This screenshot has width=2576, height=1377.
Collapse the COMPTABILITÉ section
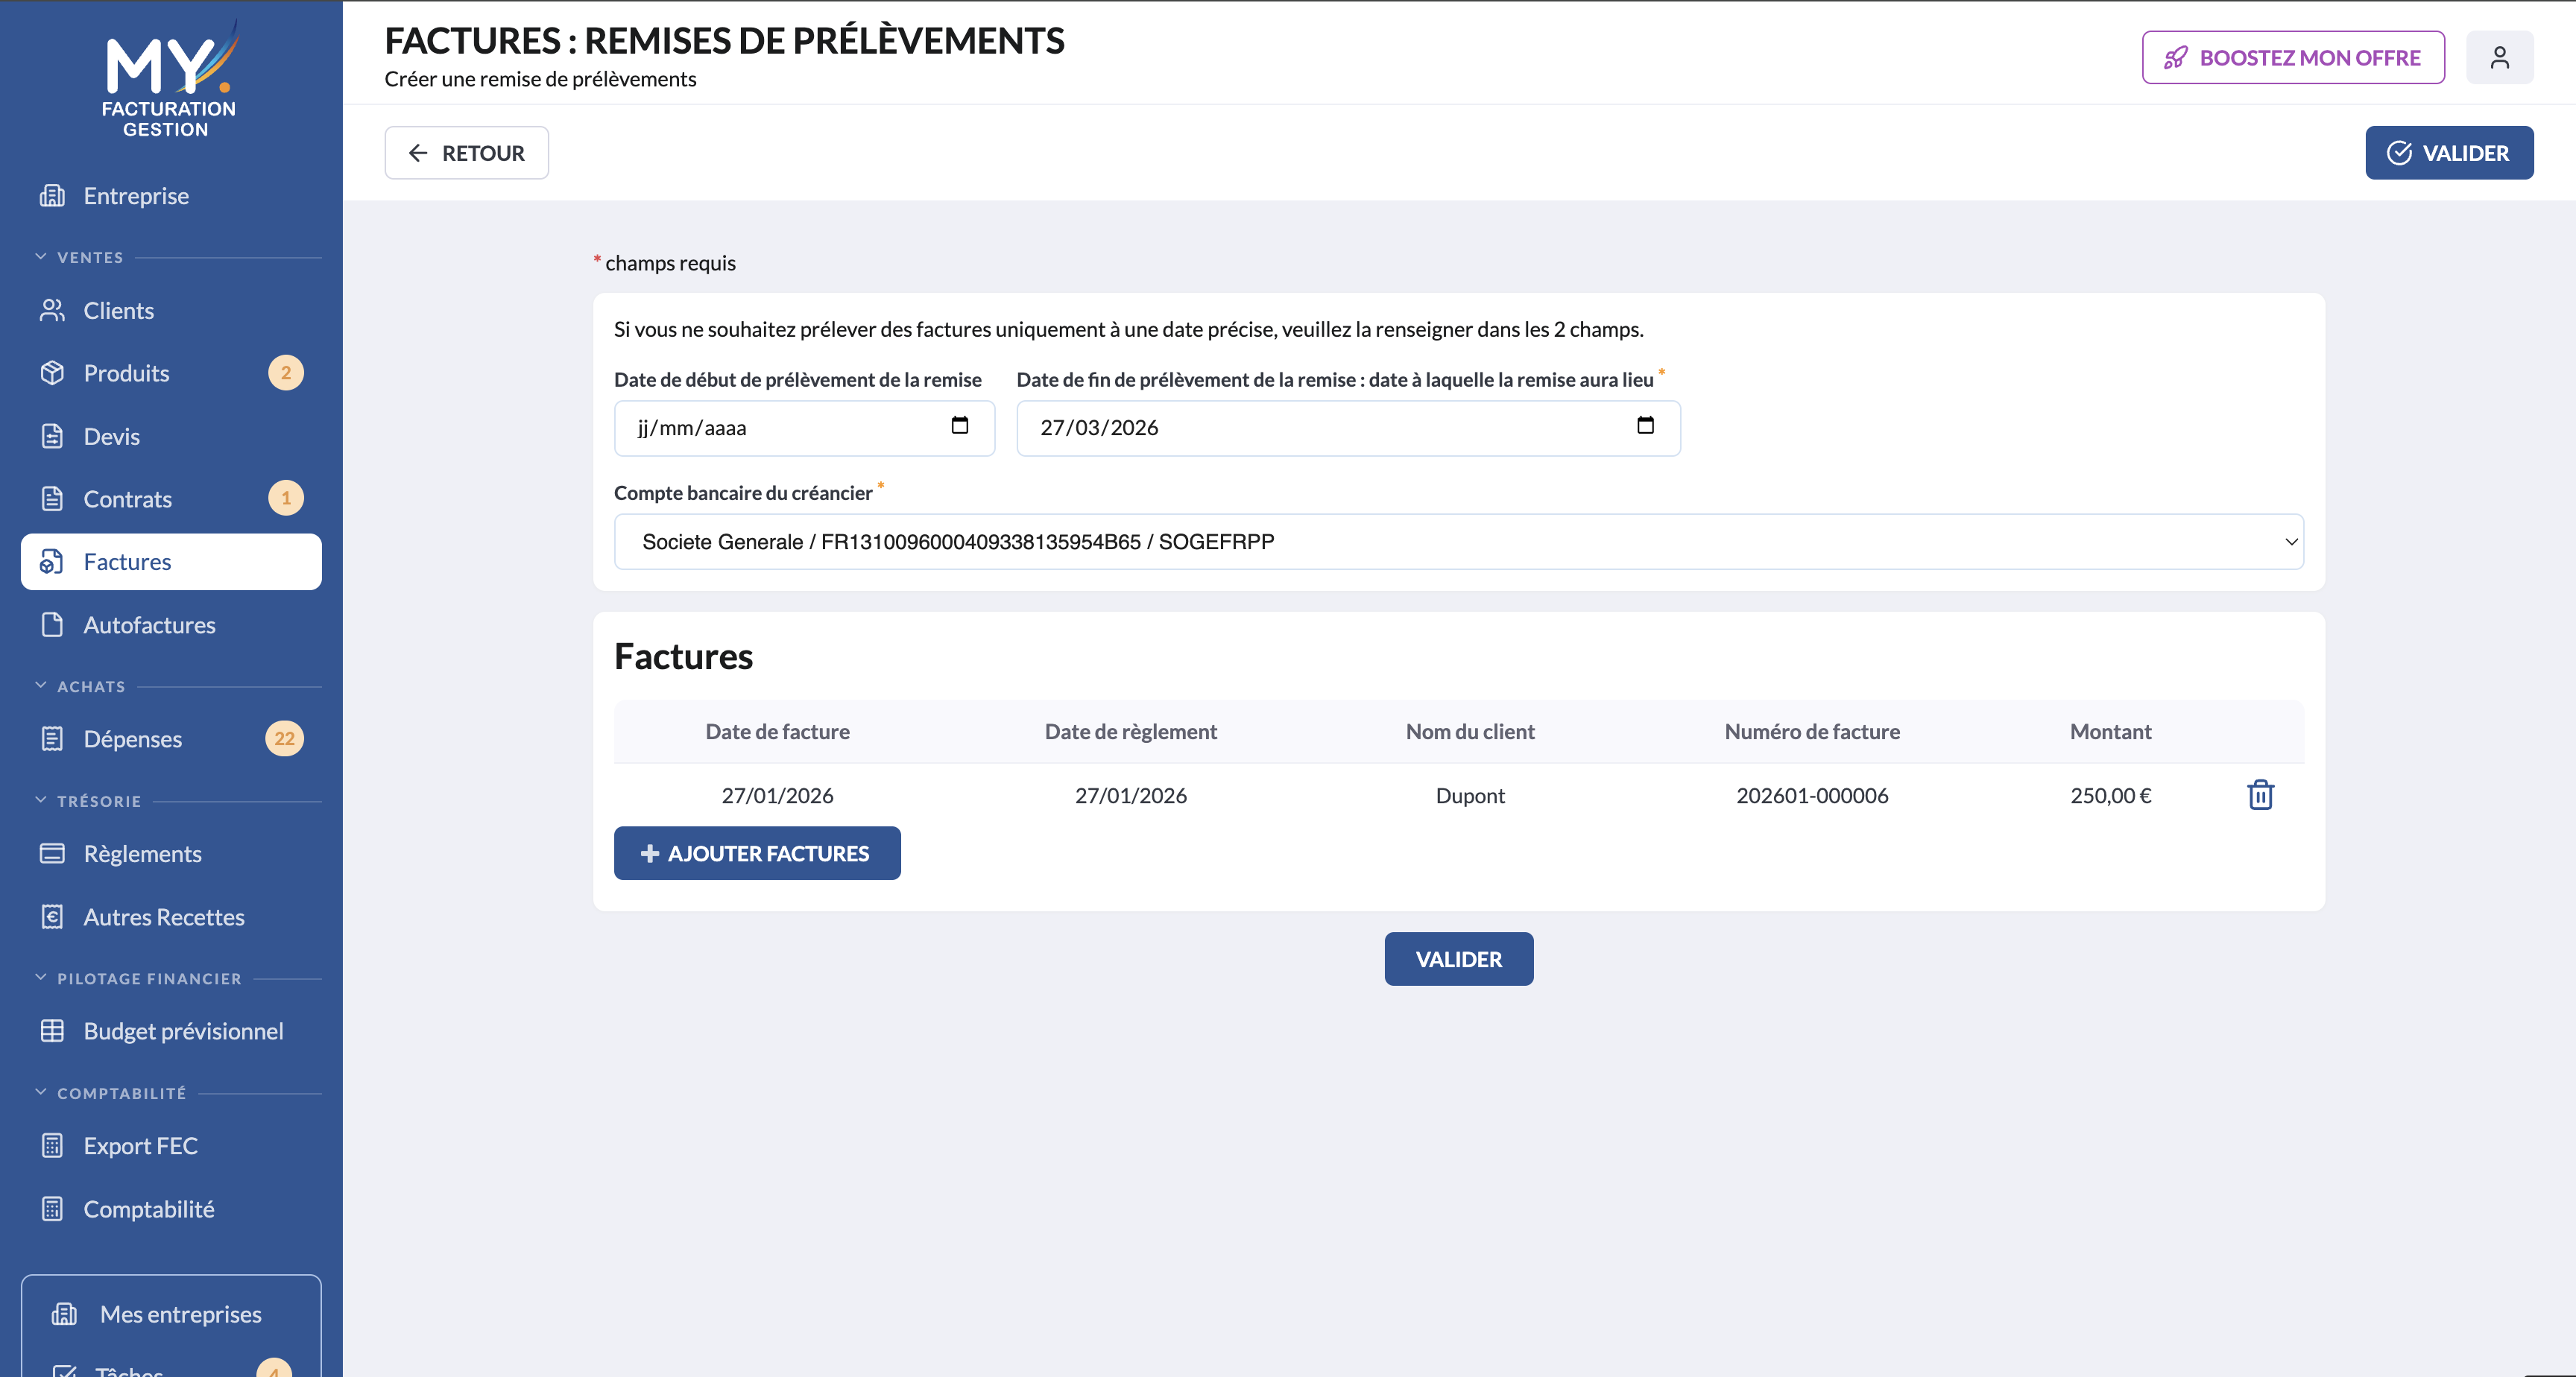click(x=41, y=1092)
